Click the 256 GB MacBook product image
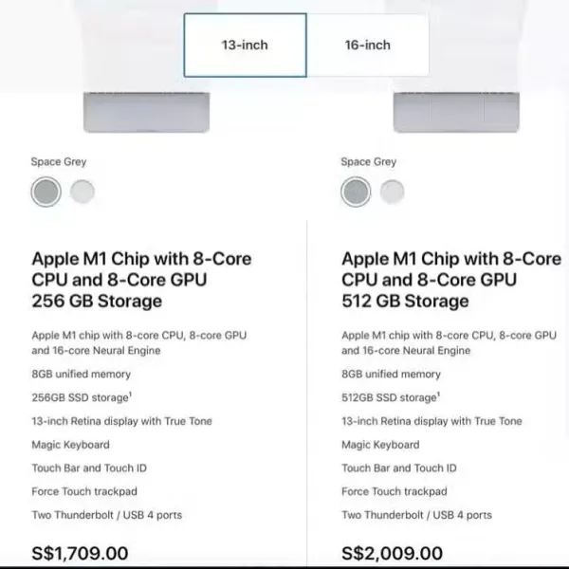This screenshot has height=569, width=569. pyautogui.click(x=147, y=112)
